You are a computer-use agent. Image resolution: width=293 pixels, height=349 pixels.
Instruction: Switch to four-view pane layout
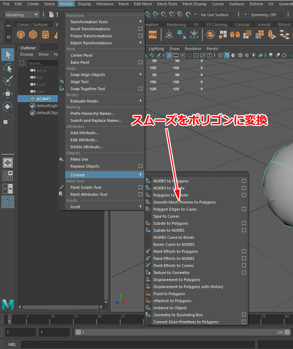click(8, 176)
